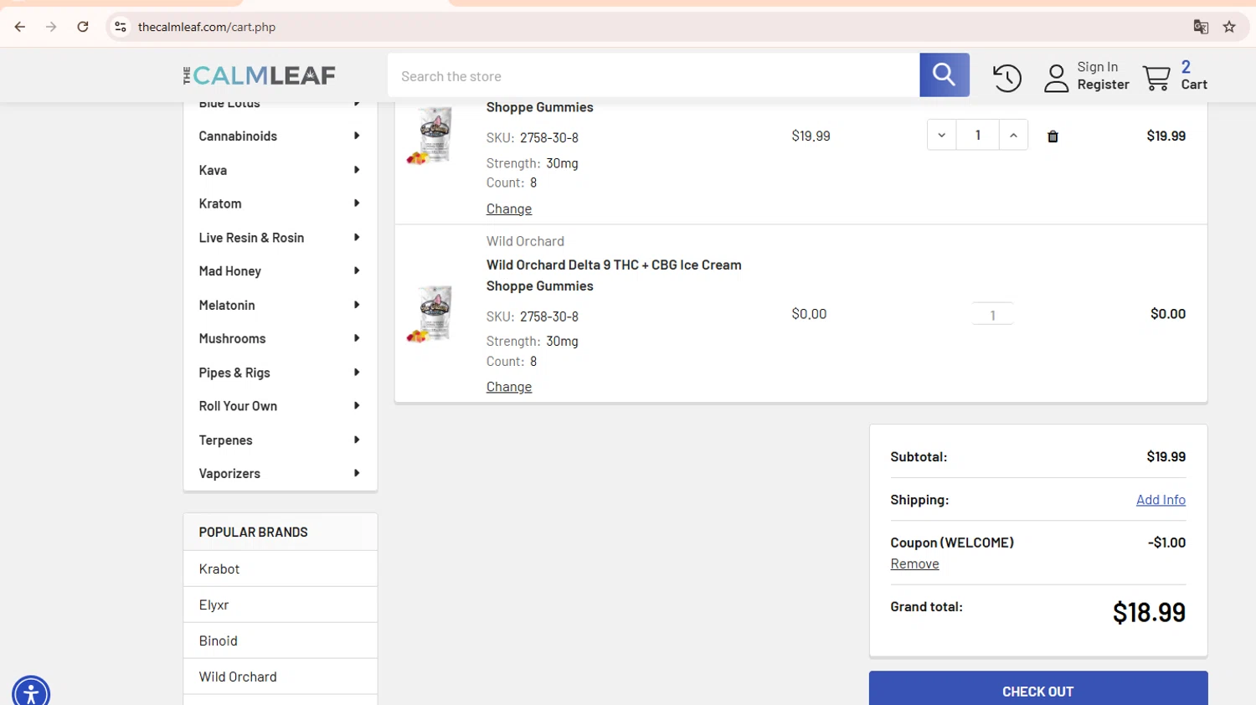Click quantity field of $19.99 item

[977, 136]
